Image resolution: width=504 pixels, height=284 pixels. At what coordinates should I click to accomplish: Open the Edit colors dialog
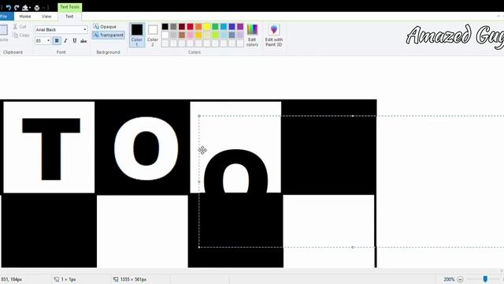pos(252,35)
